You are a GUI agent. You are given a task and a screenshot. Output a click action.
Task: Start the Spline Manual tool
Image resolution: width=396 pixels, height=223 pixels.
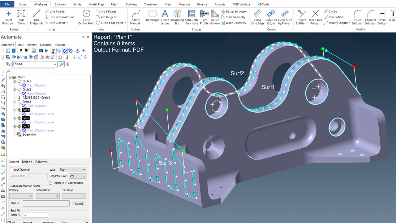136,18
